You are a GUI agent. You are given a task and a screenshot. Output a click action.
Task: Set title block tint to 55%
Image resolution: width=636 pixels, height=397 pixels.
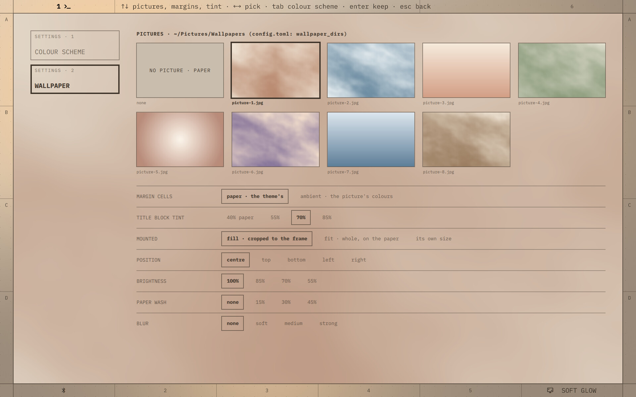[x=275, y=217]
